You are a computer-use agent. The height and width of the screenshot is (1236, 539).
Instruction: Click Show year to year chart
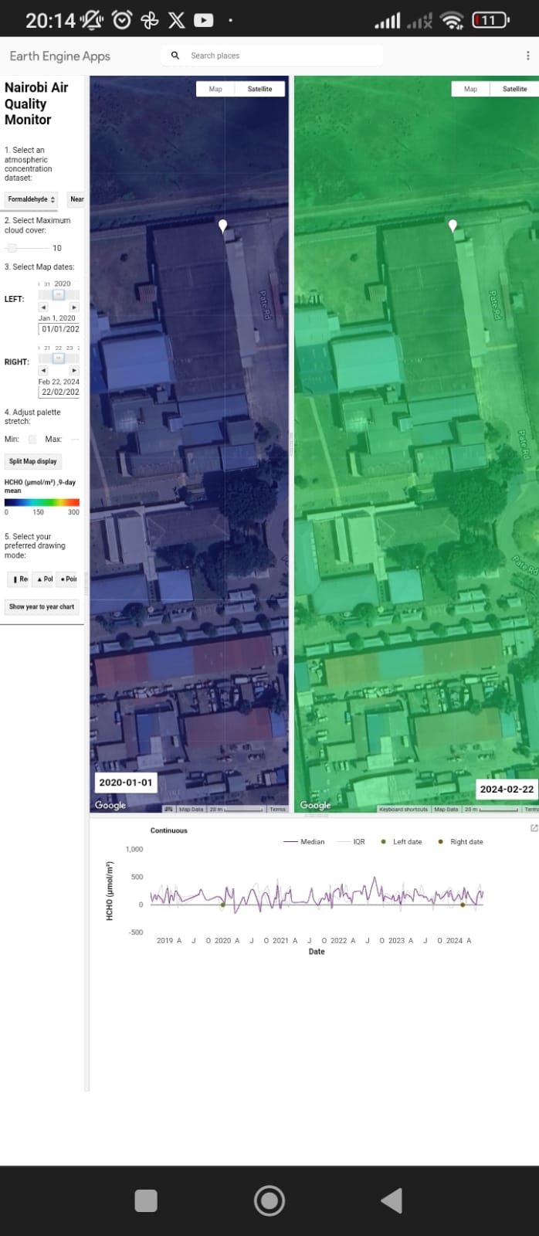(42, 607)
